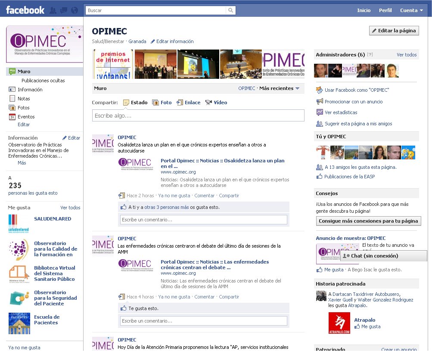The width and height of the screenshot is (432, 351).
Task: Click Editar beside the Información heading
Action: [x=71, y=138]
